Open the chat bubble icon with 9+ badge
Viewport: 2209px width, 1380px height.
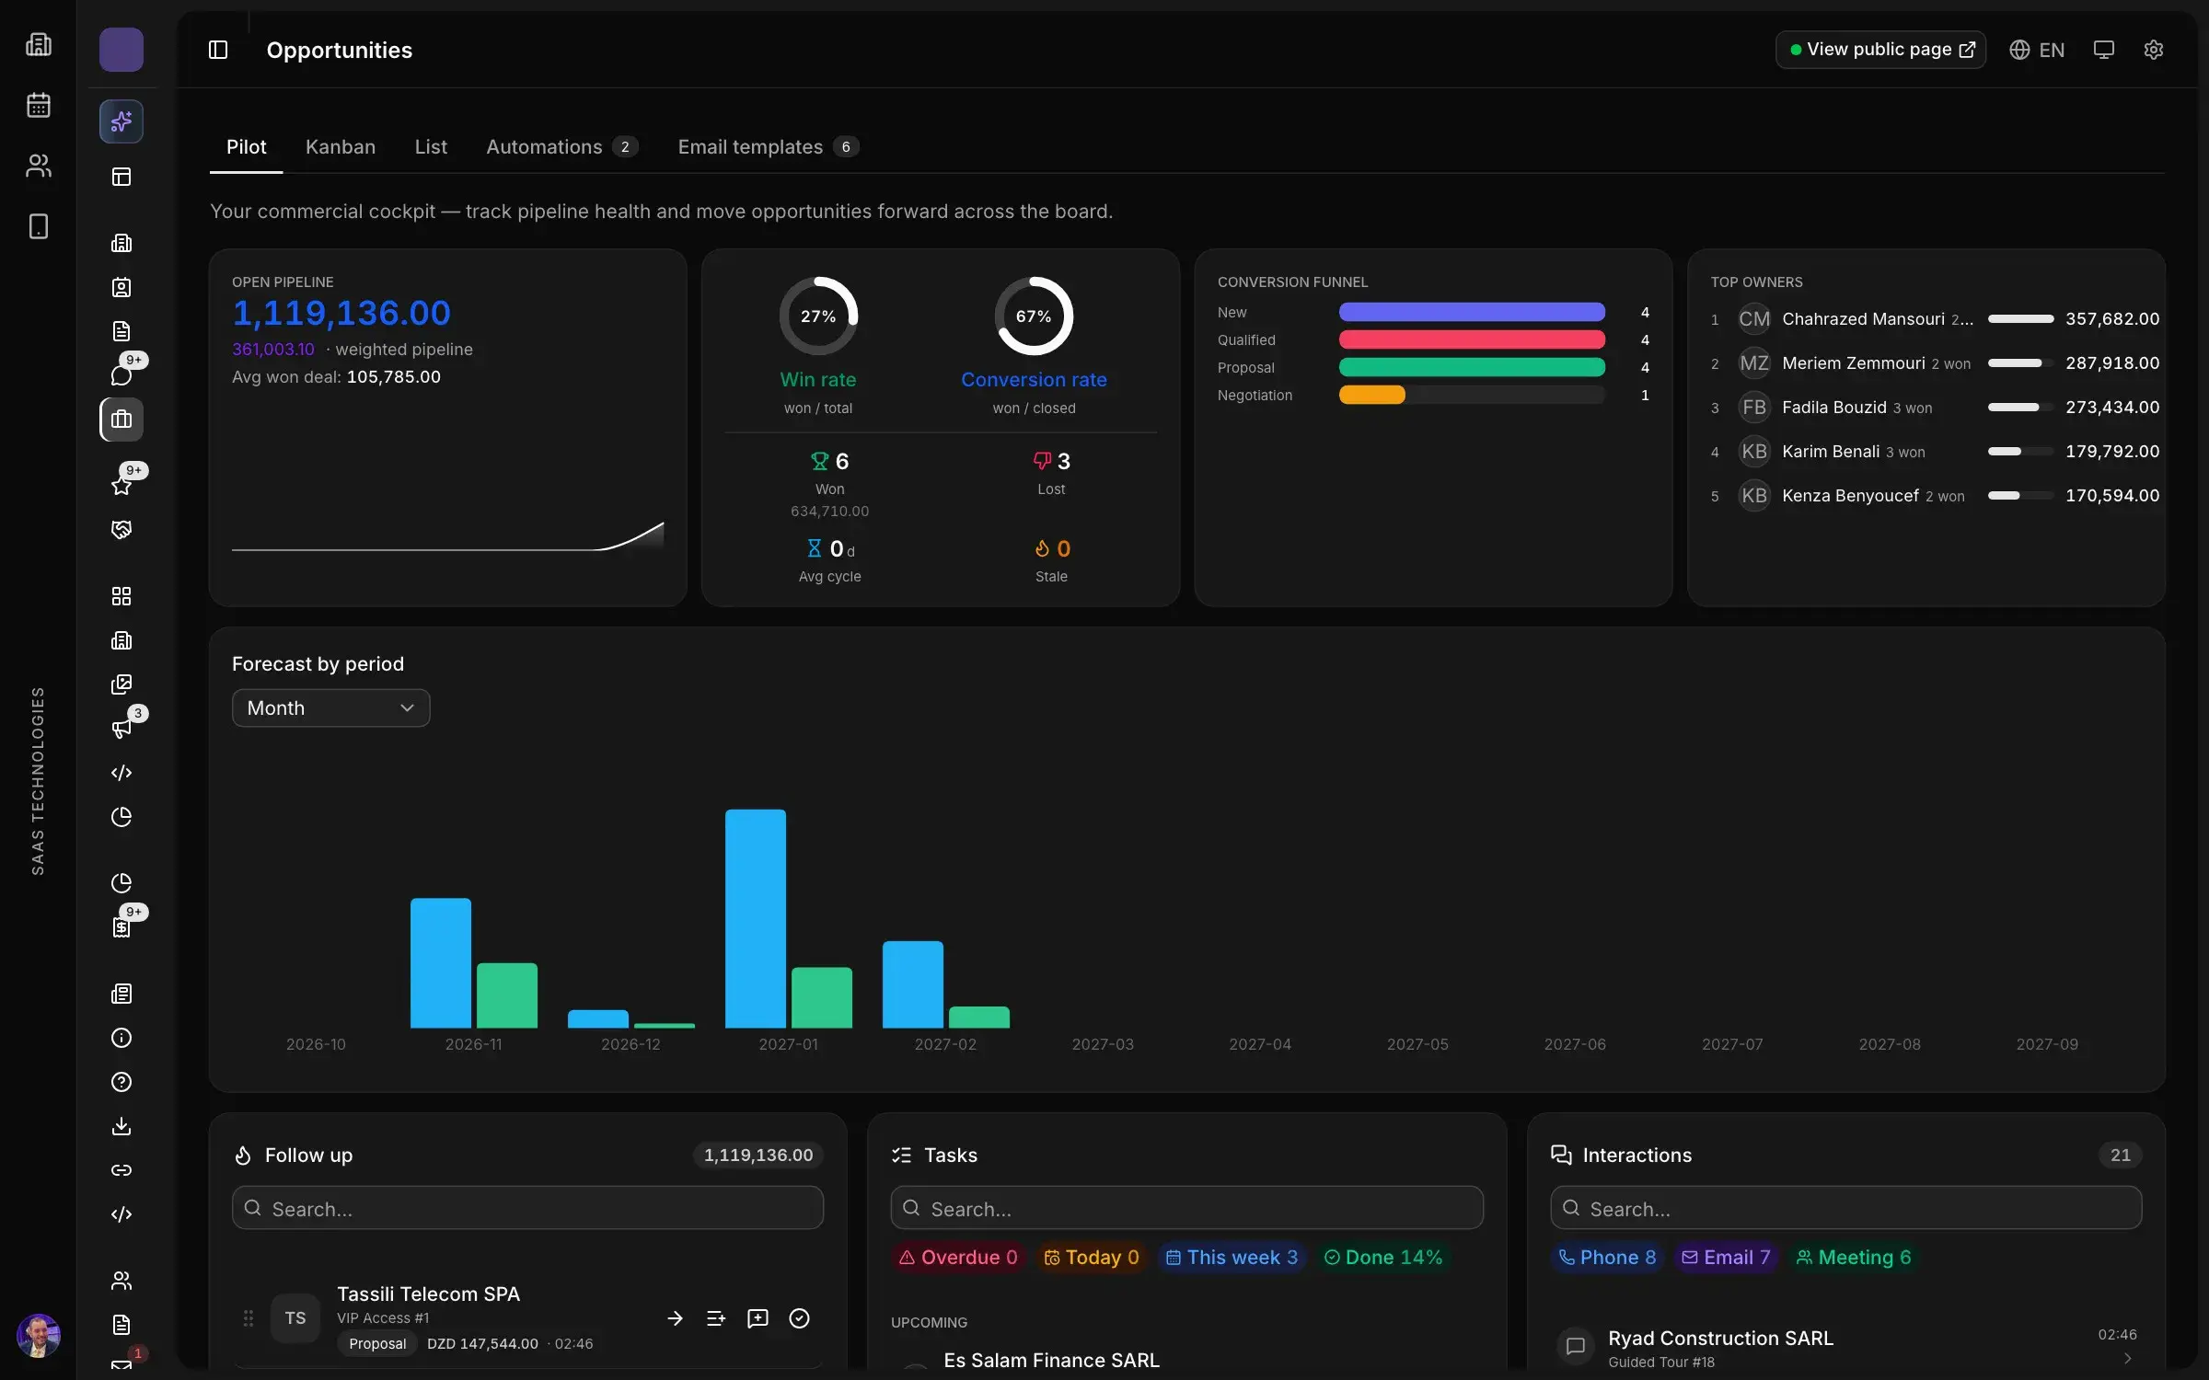[121, 374]
